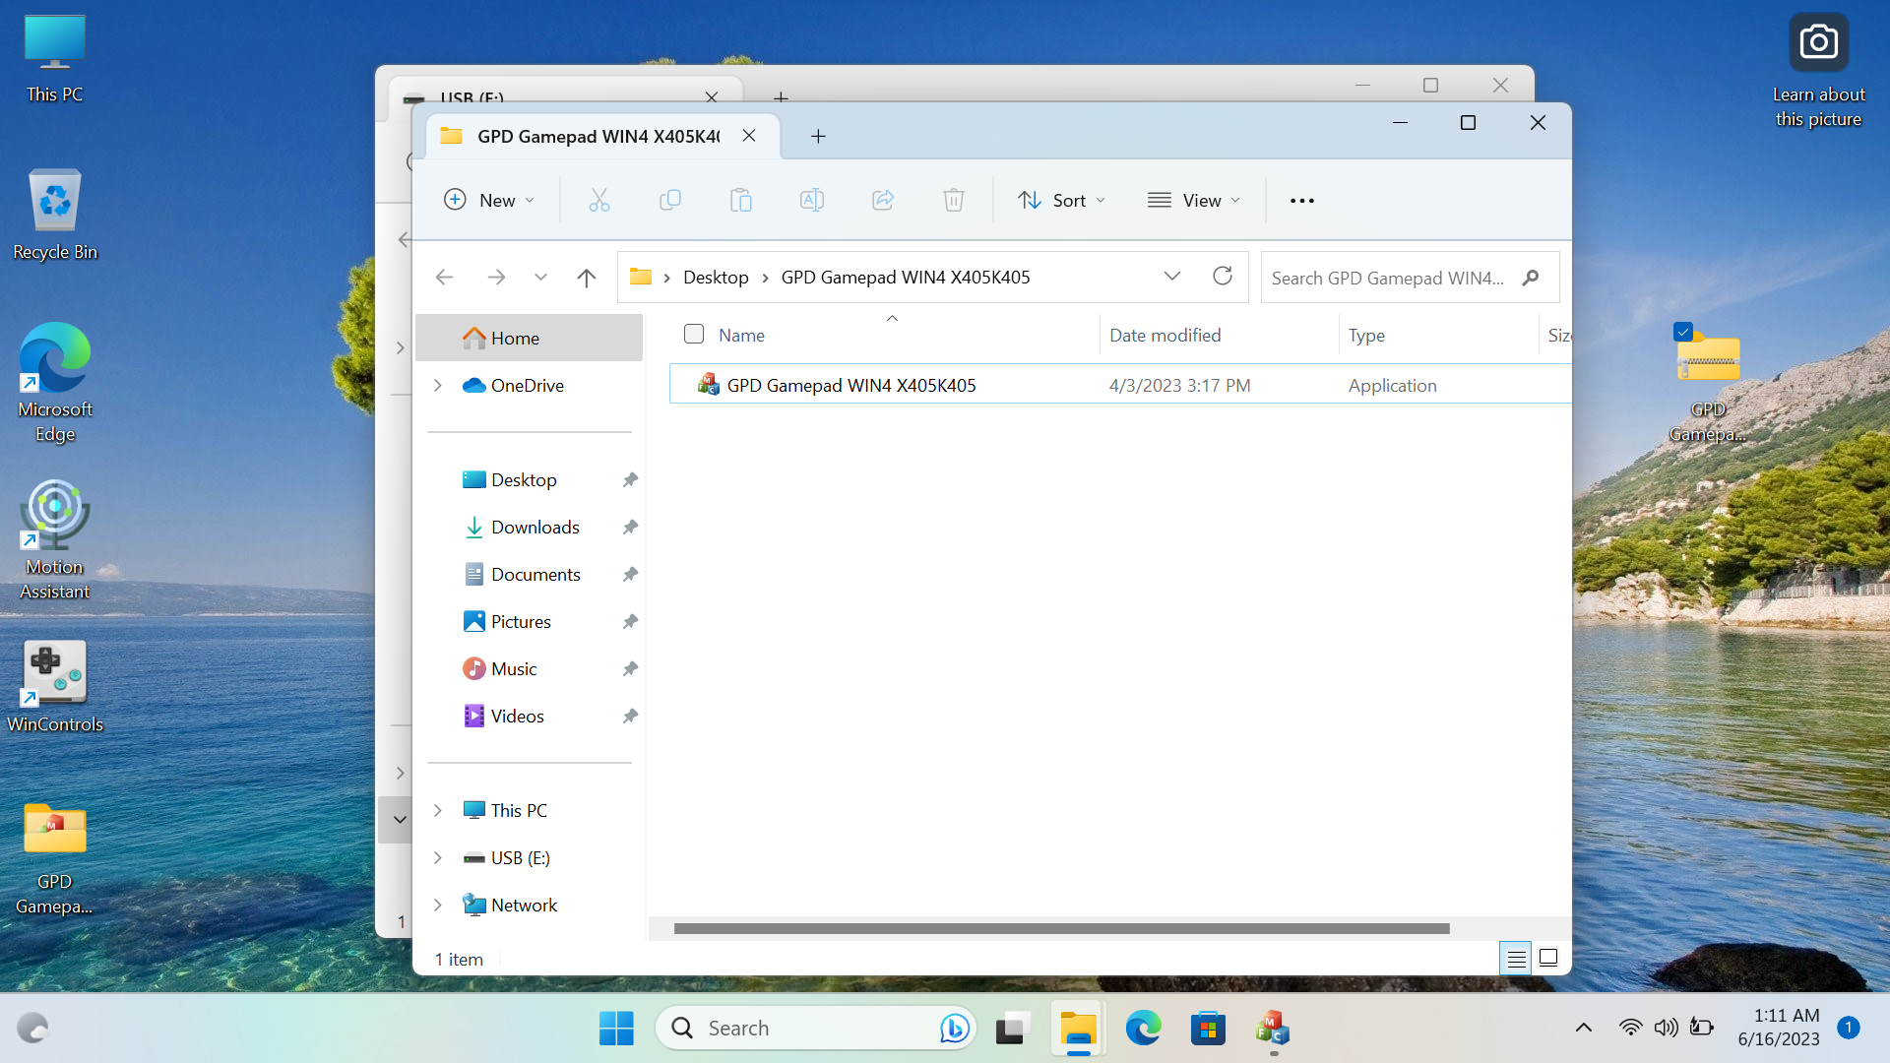
Task: Select the Rename icon
Action: [x=812, y=200]
